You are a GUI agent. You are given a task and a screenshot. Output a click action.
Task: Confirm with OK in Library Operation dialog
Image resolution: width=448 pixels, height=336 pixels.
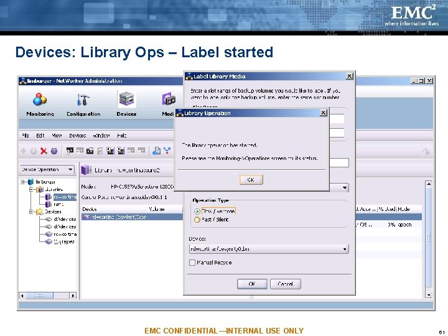point(251,180)
